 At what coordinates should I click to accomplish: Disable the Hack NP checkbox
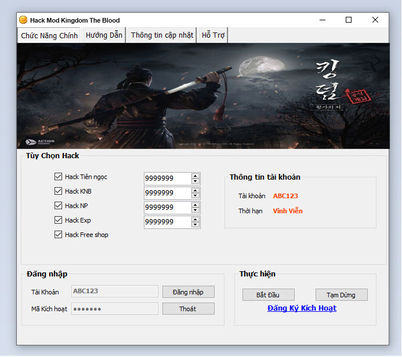coord(58,206)
